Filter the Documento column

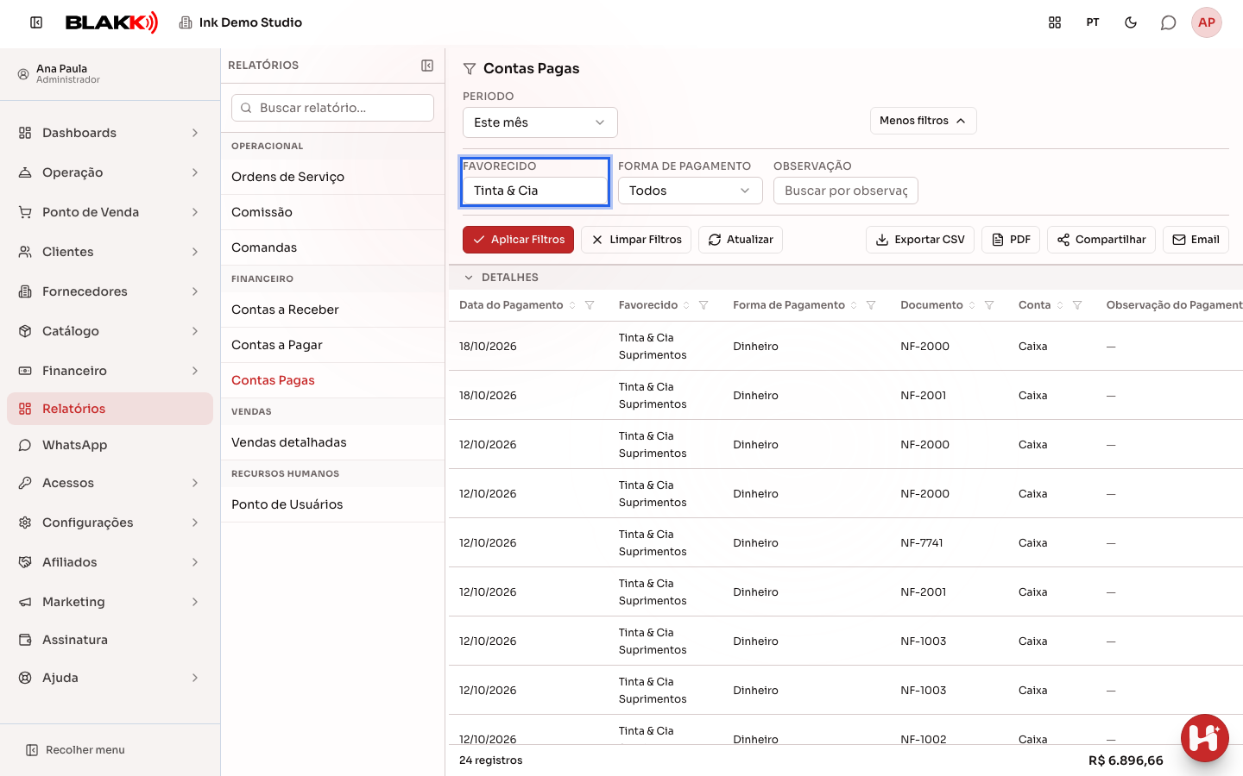(989, 305)
